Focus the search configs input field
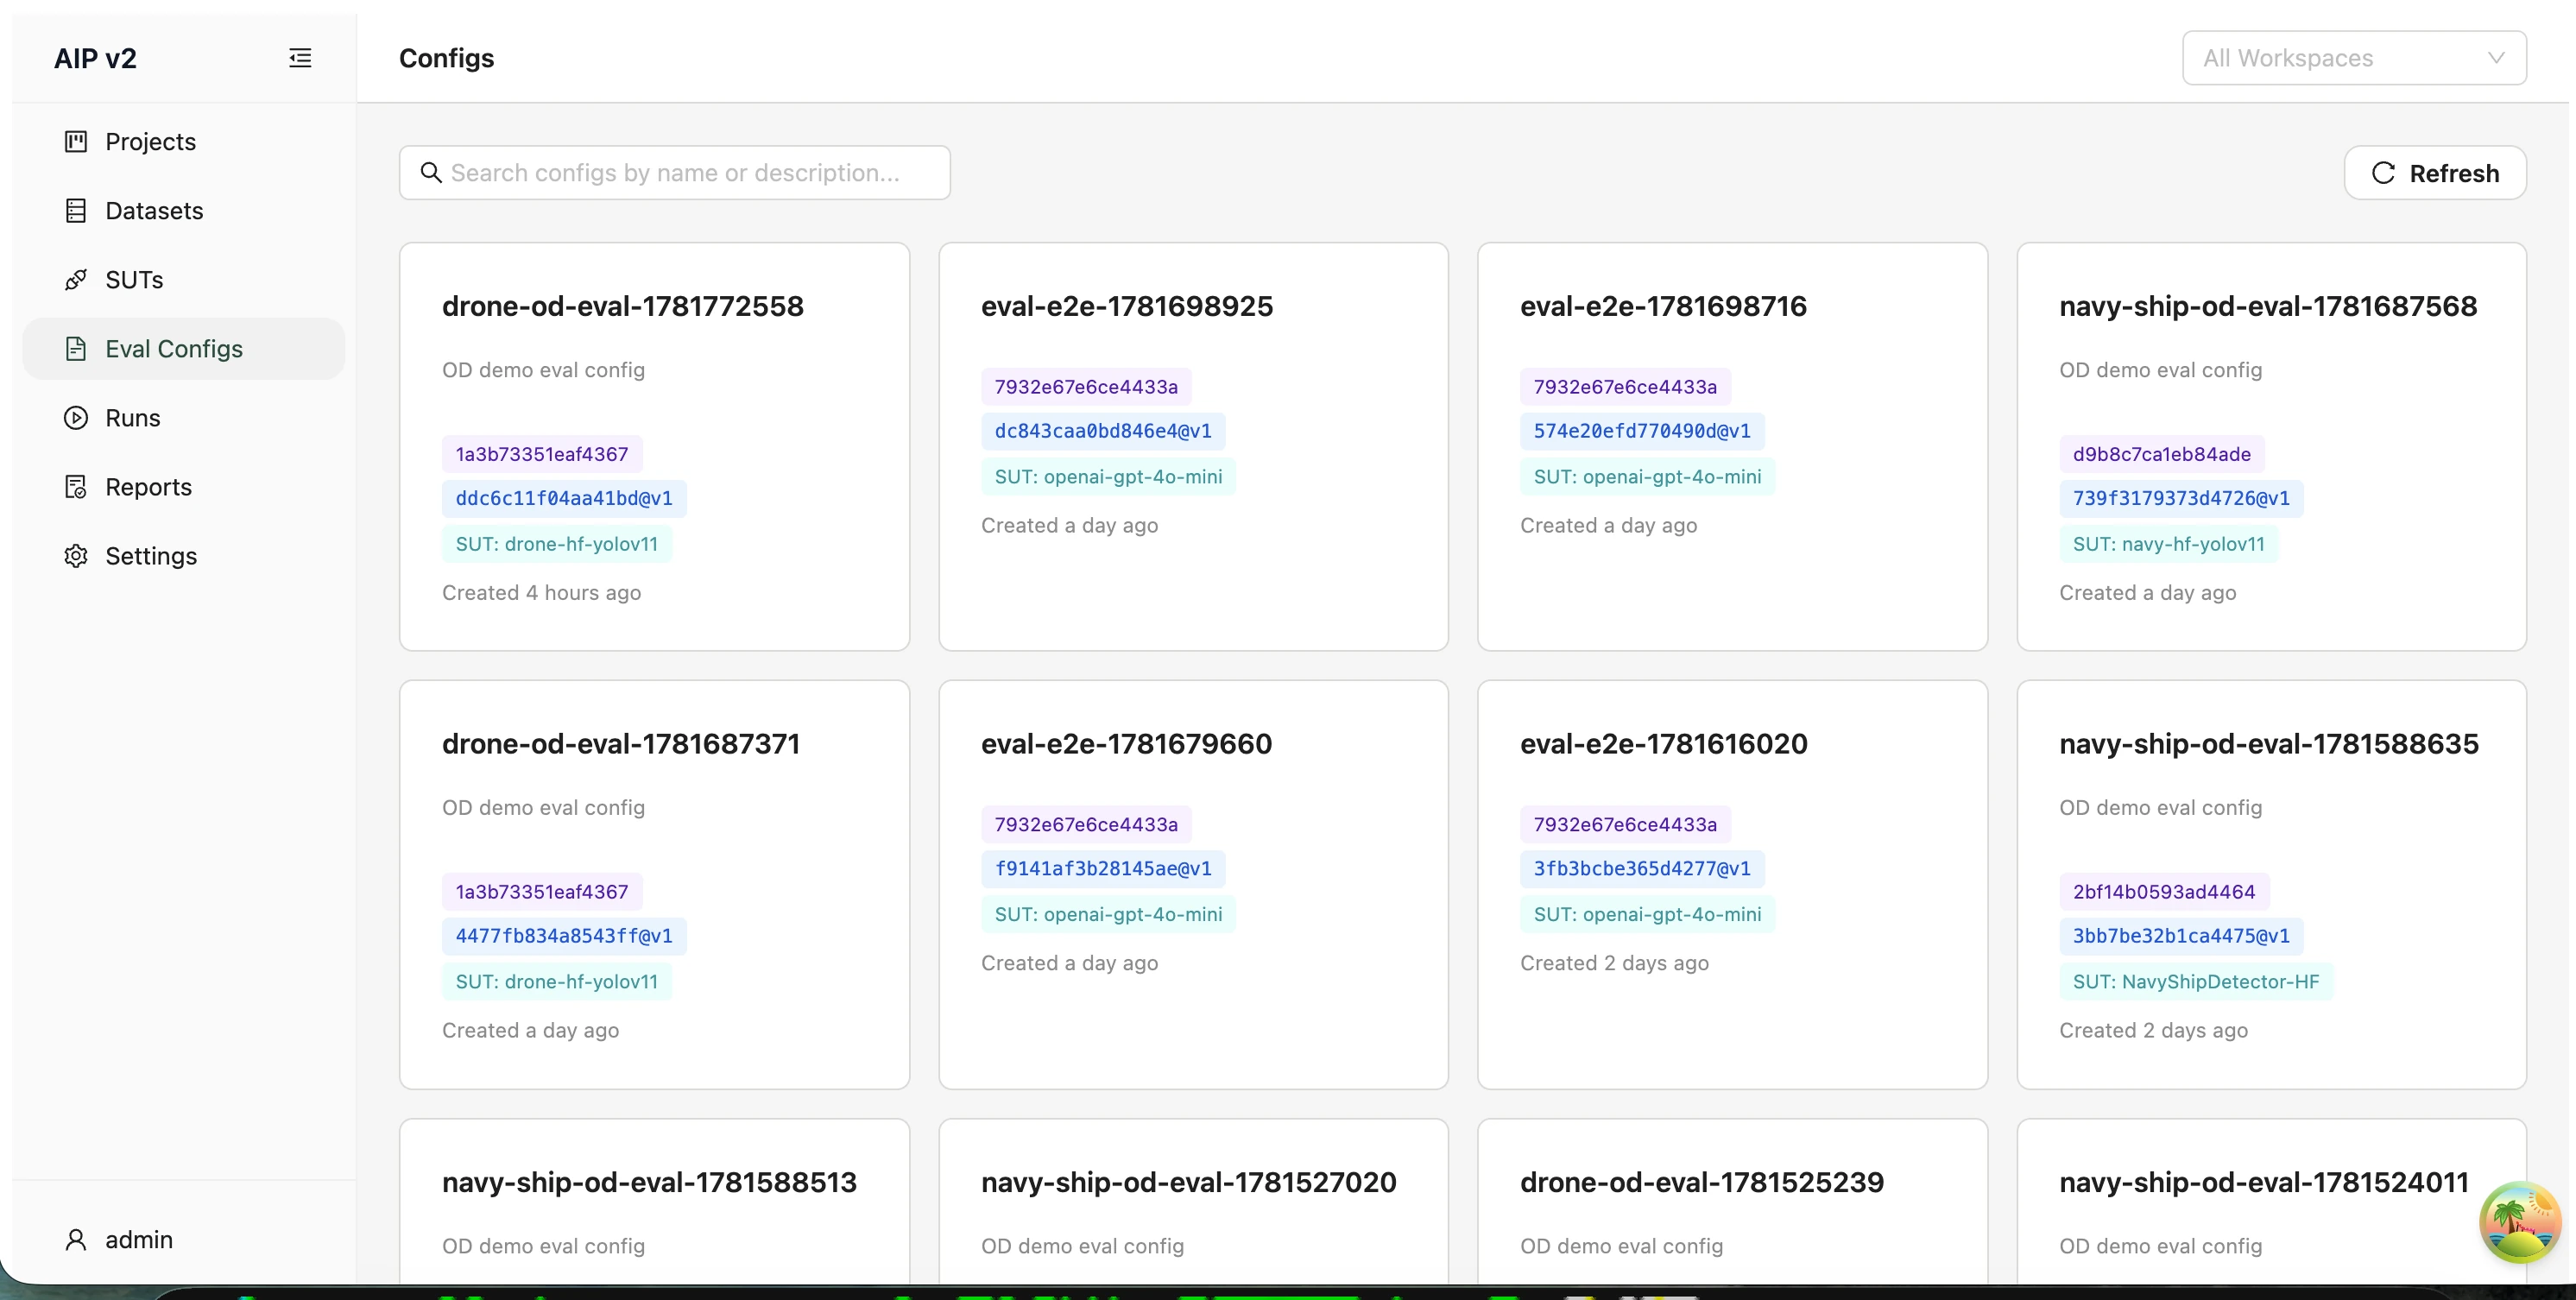 [x=675, y=172]
